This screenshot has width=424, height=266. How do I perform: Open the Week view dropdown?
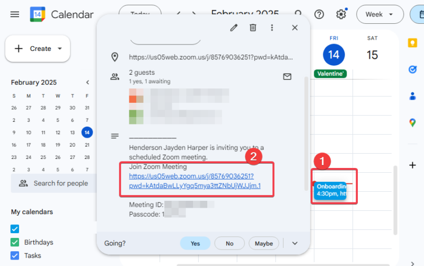click(x=379, y=14)
